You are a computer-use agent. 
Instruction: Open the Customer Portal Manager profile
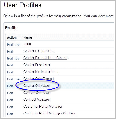(43, 107)
